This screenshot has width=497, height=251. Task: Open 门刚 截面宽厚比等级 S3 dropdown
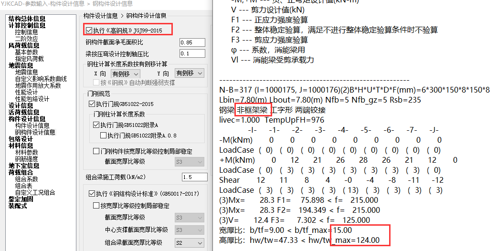(190, 162)
